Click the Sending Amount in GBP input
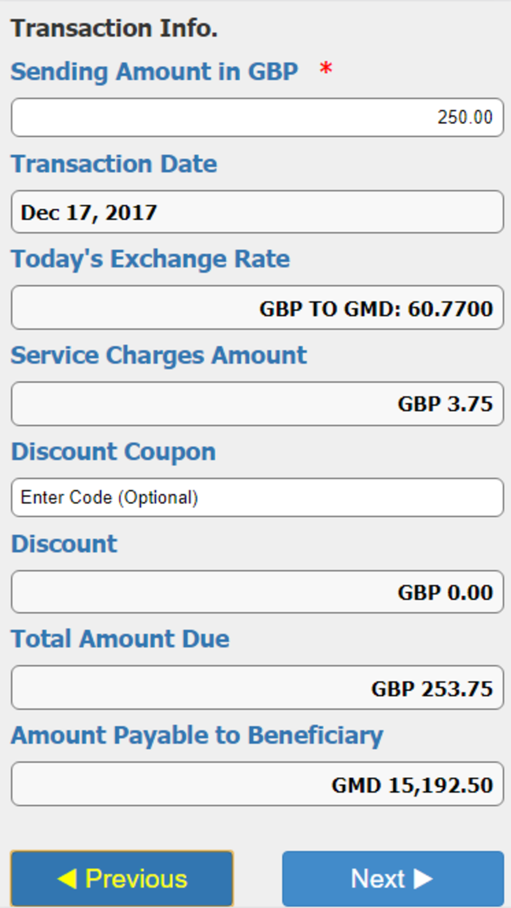 tap(257, 117)
